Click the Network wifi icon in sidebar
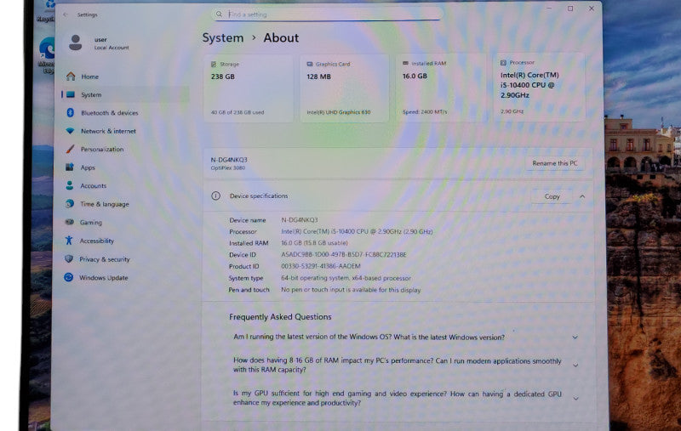Screen dimensions: 681x431 click(x=70, y=131)
